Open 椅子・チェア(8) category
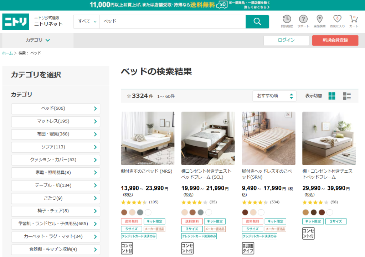365x257 pixels. 56,211
